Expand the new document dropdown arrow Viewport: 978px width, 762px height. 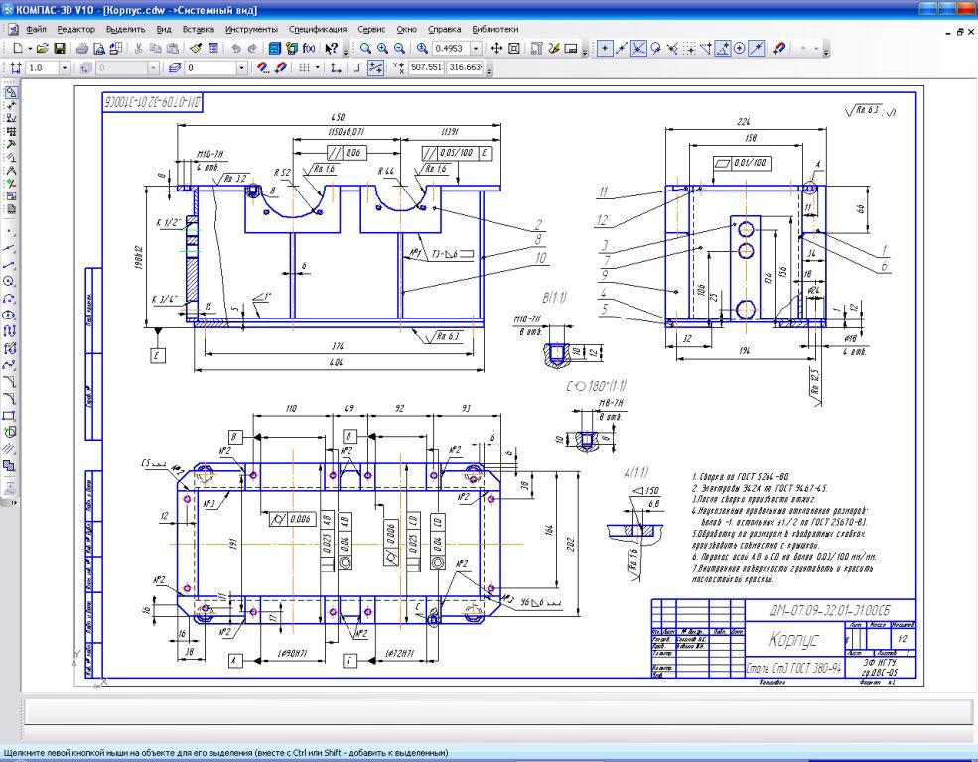[30, 48]
